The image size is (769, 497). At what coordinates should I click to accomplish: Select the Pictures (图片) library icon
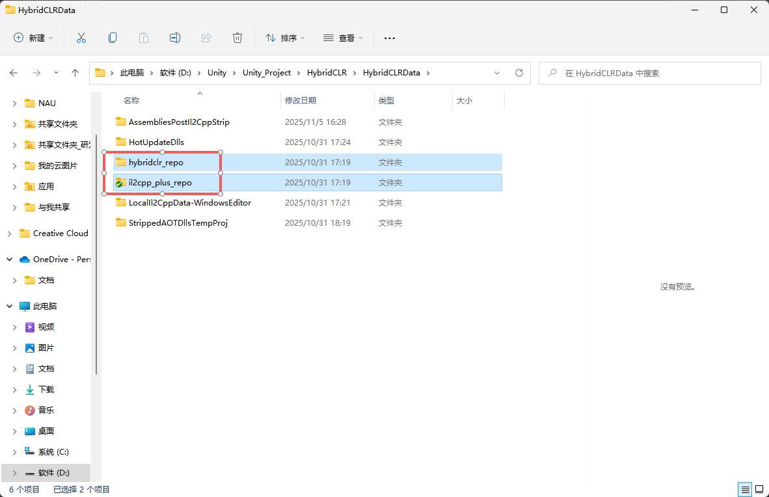tap(30, 348)
